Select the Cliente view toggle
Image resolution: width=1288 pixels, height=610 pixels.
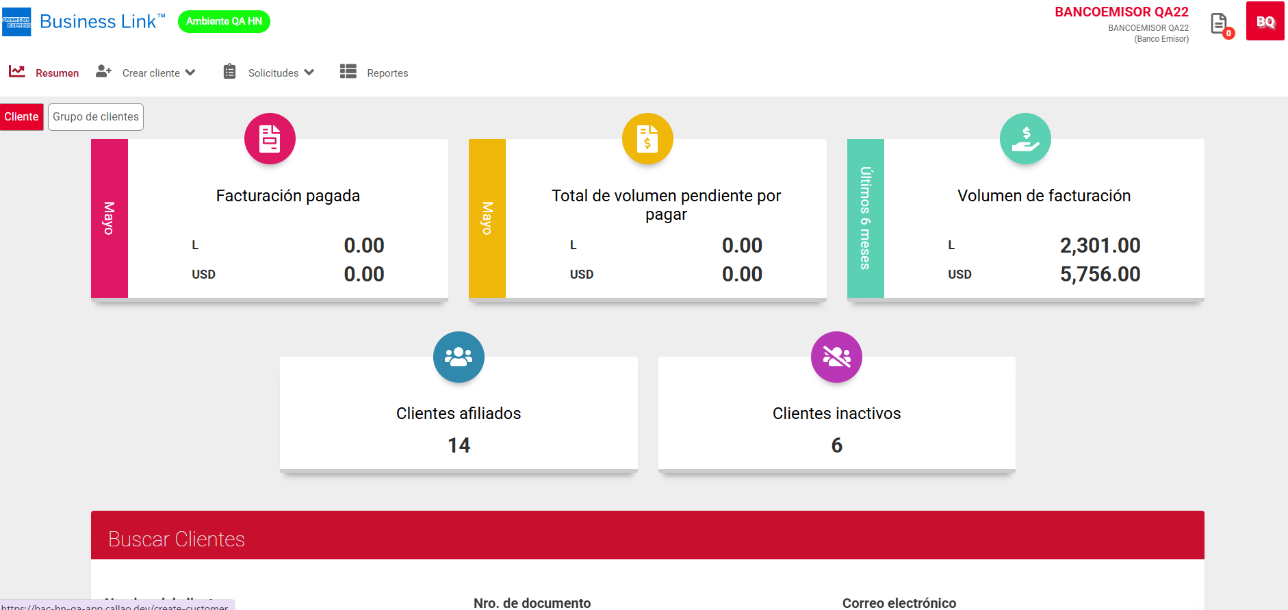(21, 117)
